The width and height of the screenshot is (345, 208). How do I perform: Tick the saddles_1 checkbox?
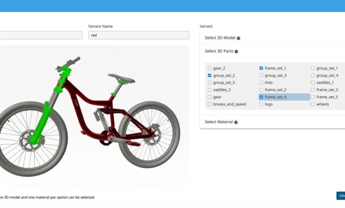[313, 83]
